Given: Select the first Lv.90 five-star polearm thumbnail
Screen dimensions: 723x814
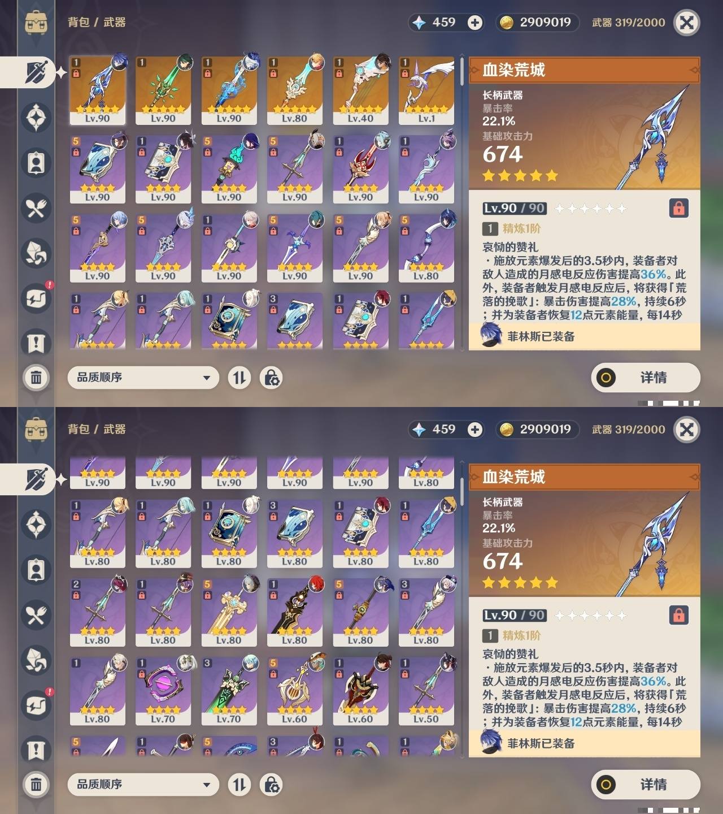Looking at the screenshot, I should coord(98,90).
